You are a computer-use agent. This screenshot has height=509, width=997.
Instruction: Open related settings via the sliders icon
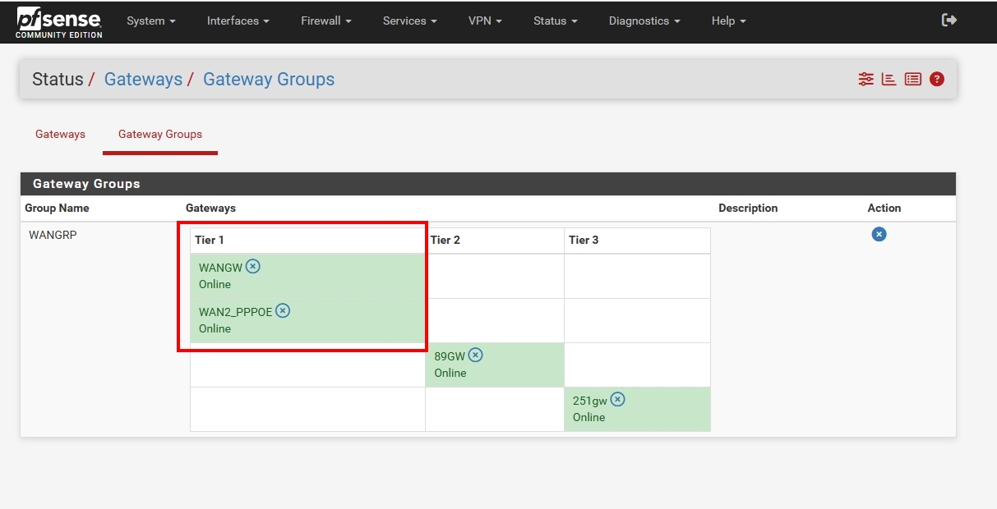865,80
